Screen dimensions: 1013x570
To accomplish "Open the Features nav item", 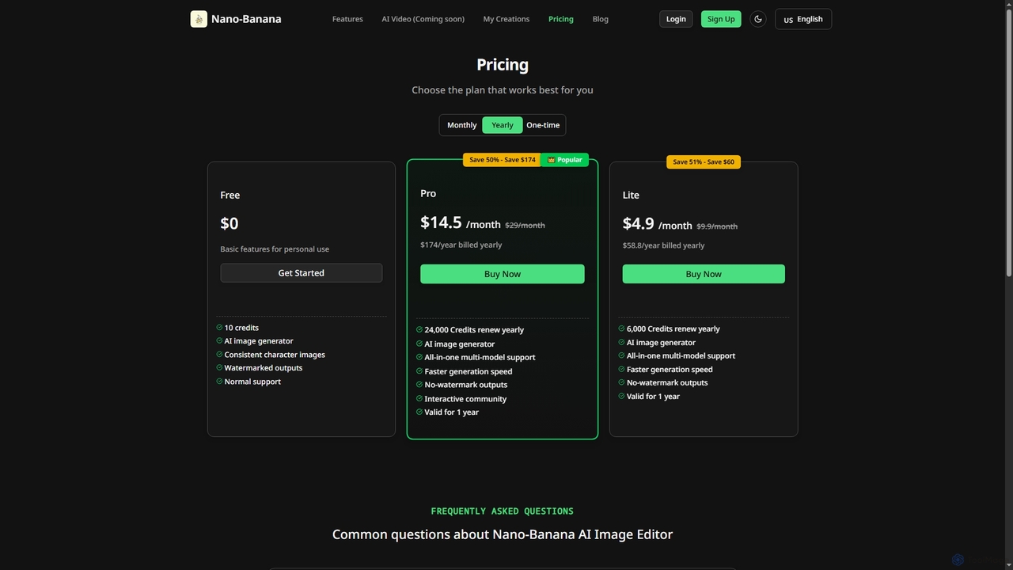I will (347, 19).
